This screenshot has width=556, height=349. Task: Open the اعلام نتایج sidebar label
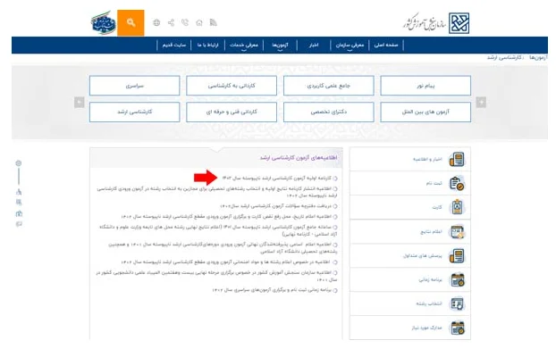point(432,232)
